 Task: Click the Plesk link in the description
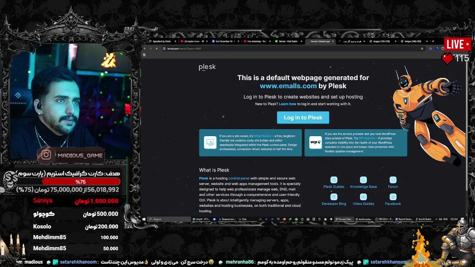tap(203, 178)
